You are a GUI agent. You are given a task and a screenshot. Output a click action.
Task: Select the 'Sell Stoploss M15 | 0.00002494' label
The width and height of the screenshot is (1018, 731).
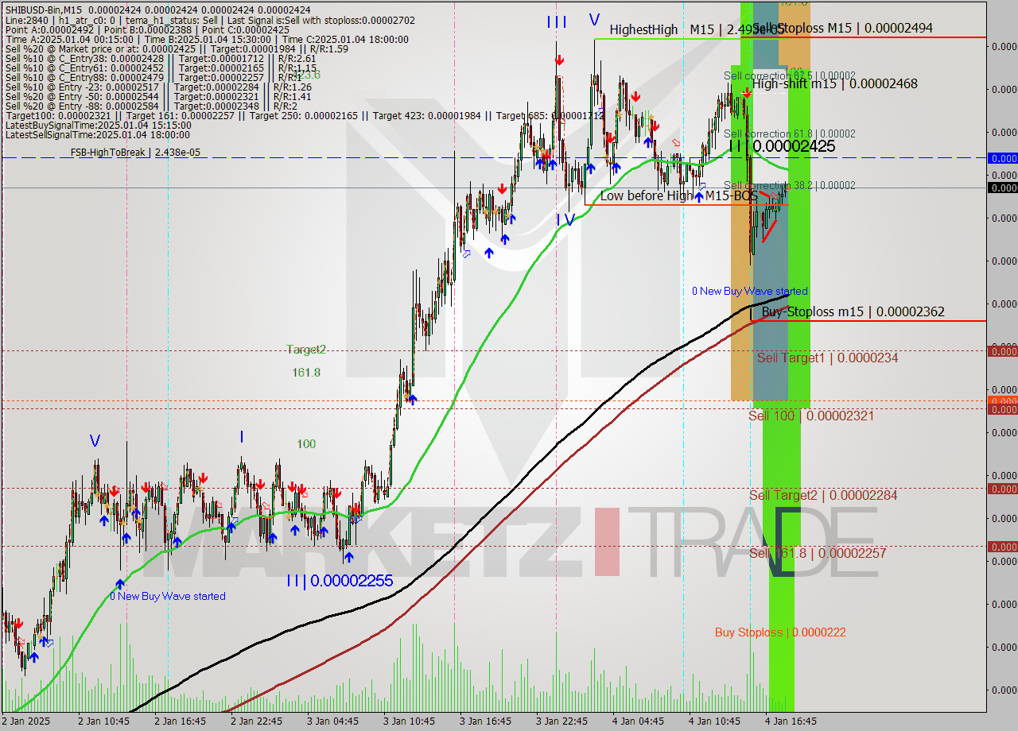pos(843,28)
